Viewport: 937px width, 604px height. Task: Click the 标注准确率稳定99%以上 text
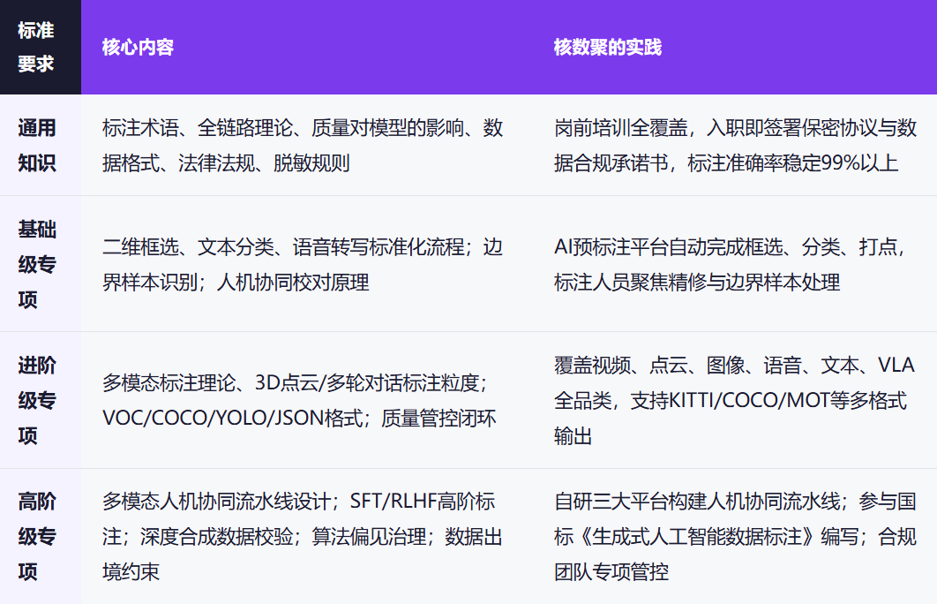tap(793, 162)
